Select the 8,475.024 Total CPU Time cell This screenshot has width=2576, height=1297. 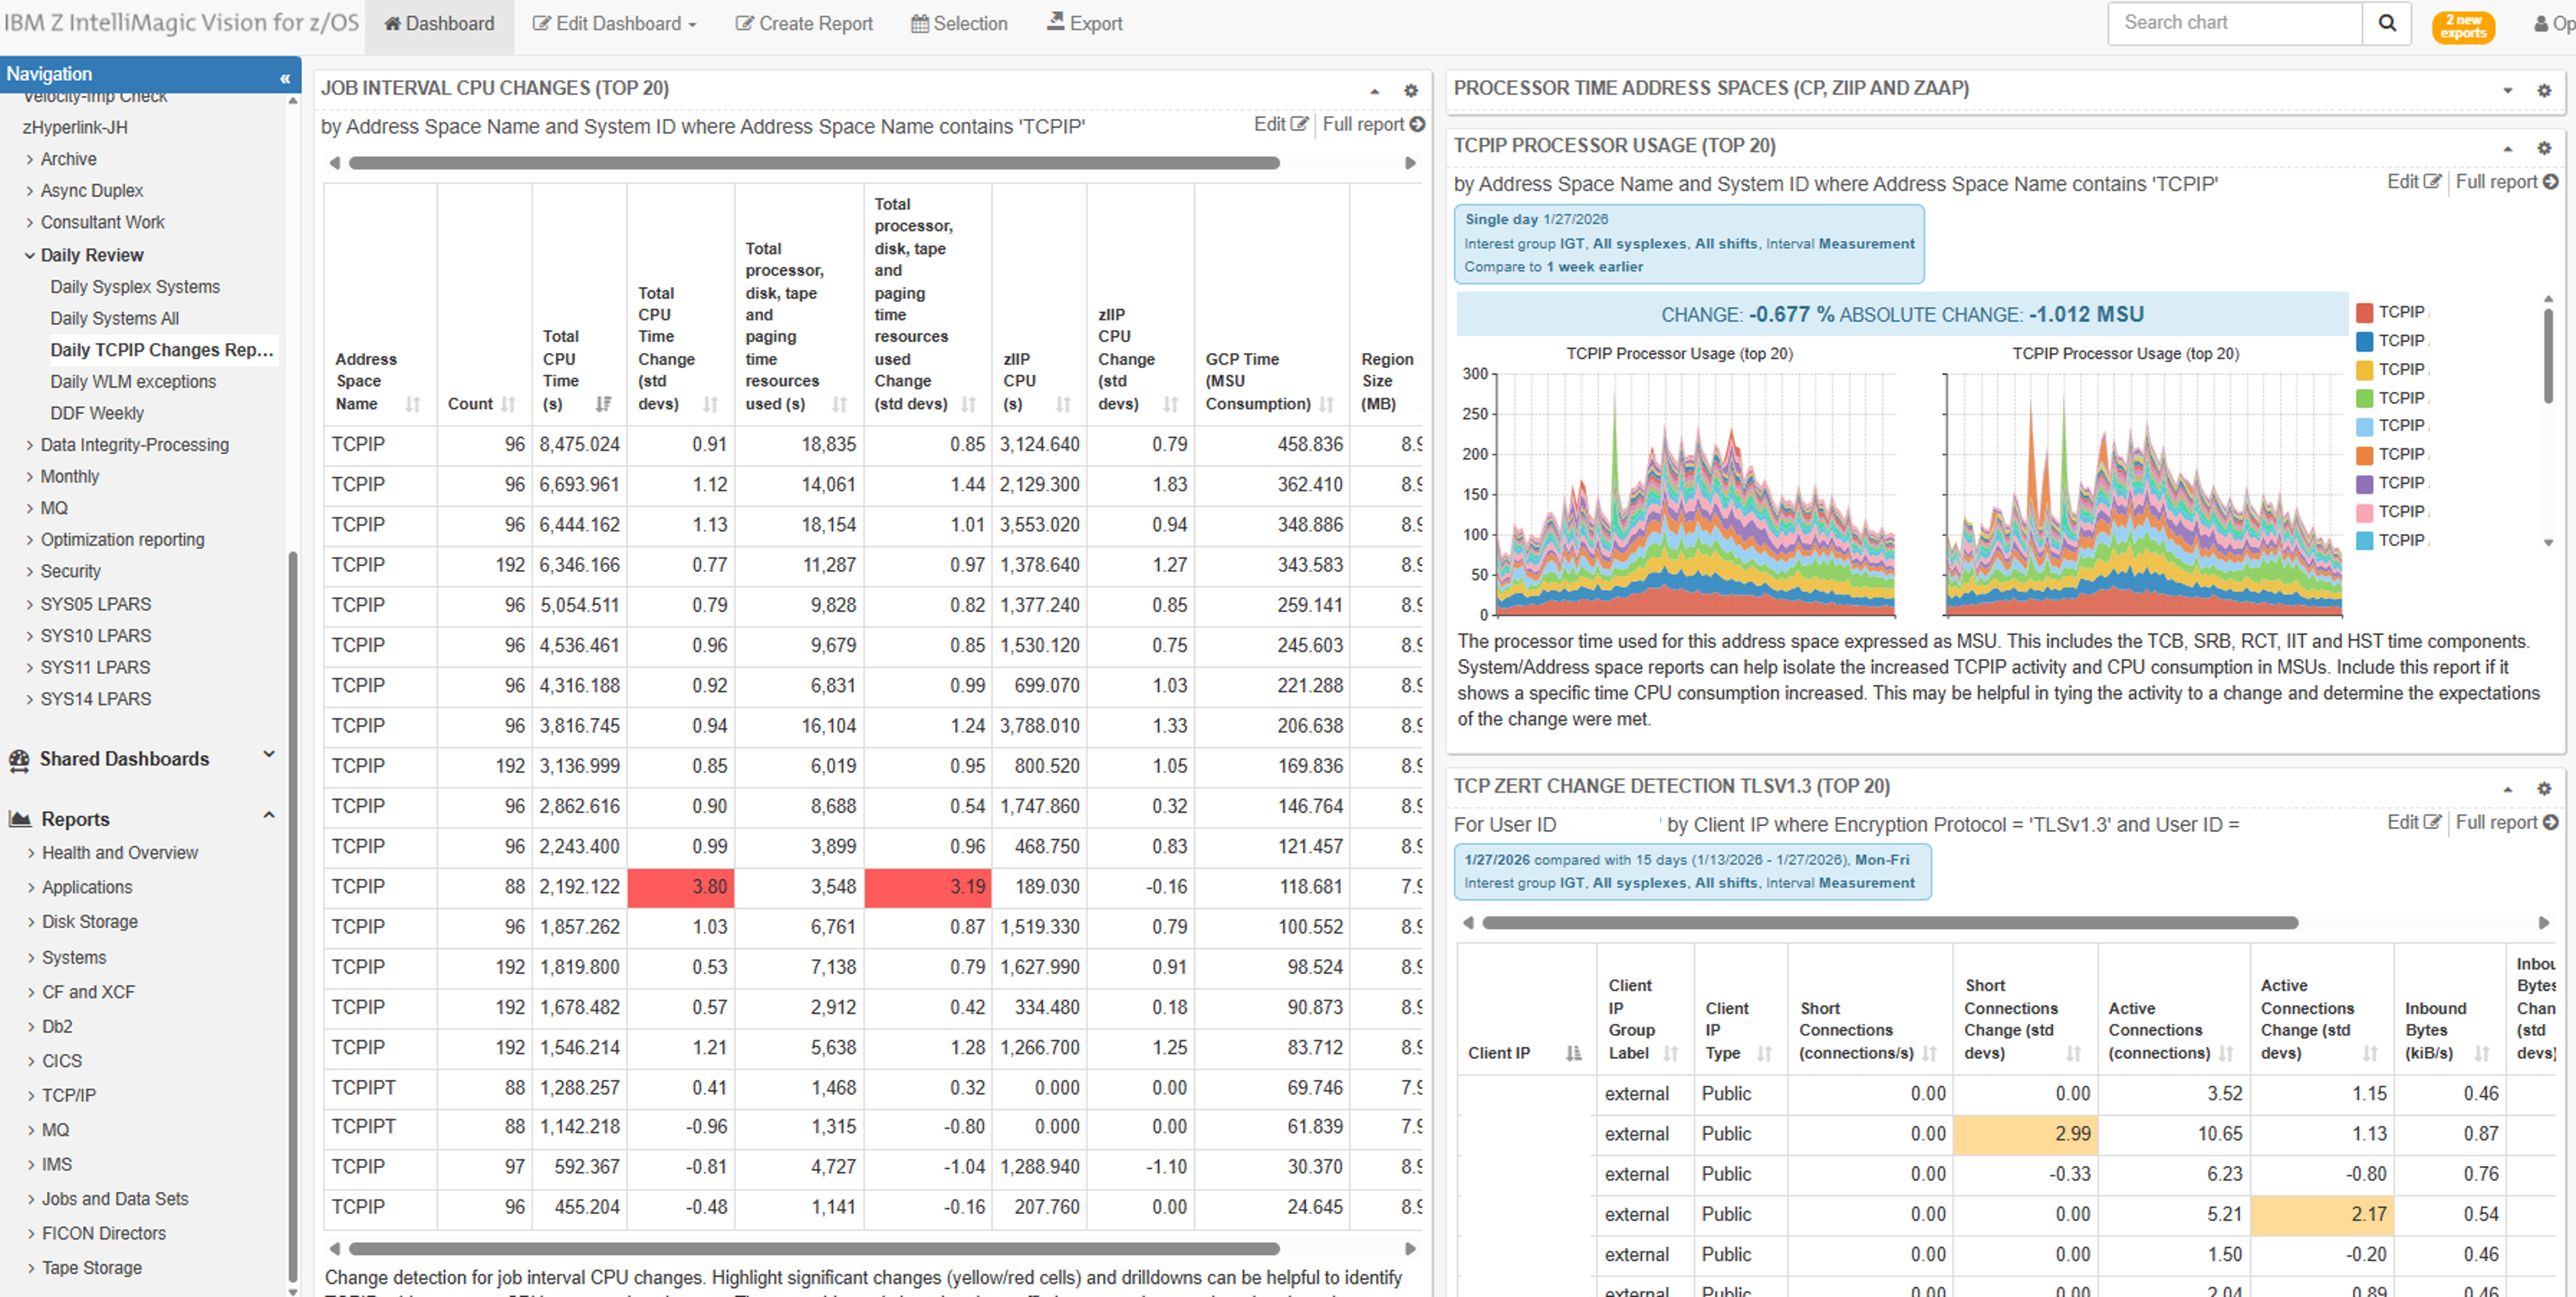580,444
